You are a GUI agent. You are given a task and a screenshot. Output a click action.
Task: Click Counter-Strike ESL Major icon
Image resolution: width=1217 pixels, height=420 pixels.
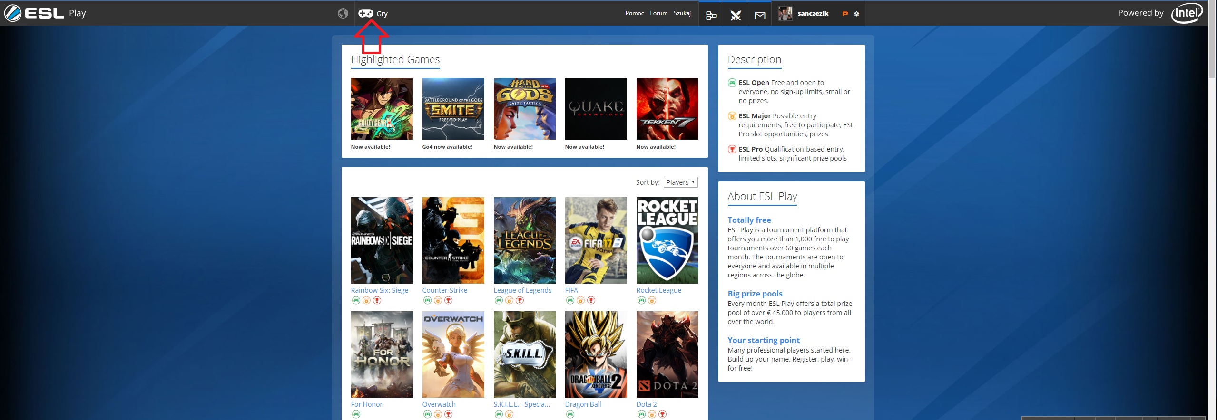pyautogui.click(x=438, y=300)
